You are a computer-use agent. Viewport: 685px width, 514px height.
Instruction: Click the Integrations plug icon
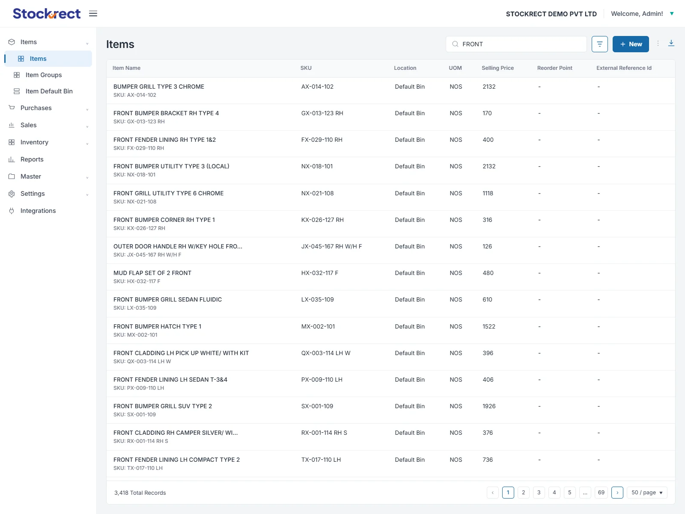[x=12, y=211]
